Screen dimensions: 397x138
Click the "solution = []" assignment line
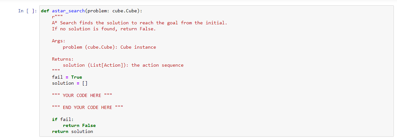coord(70,83)
